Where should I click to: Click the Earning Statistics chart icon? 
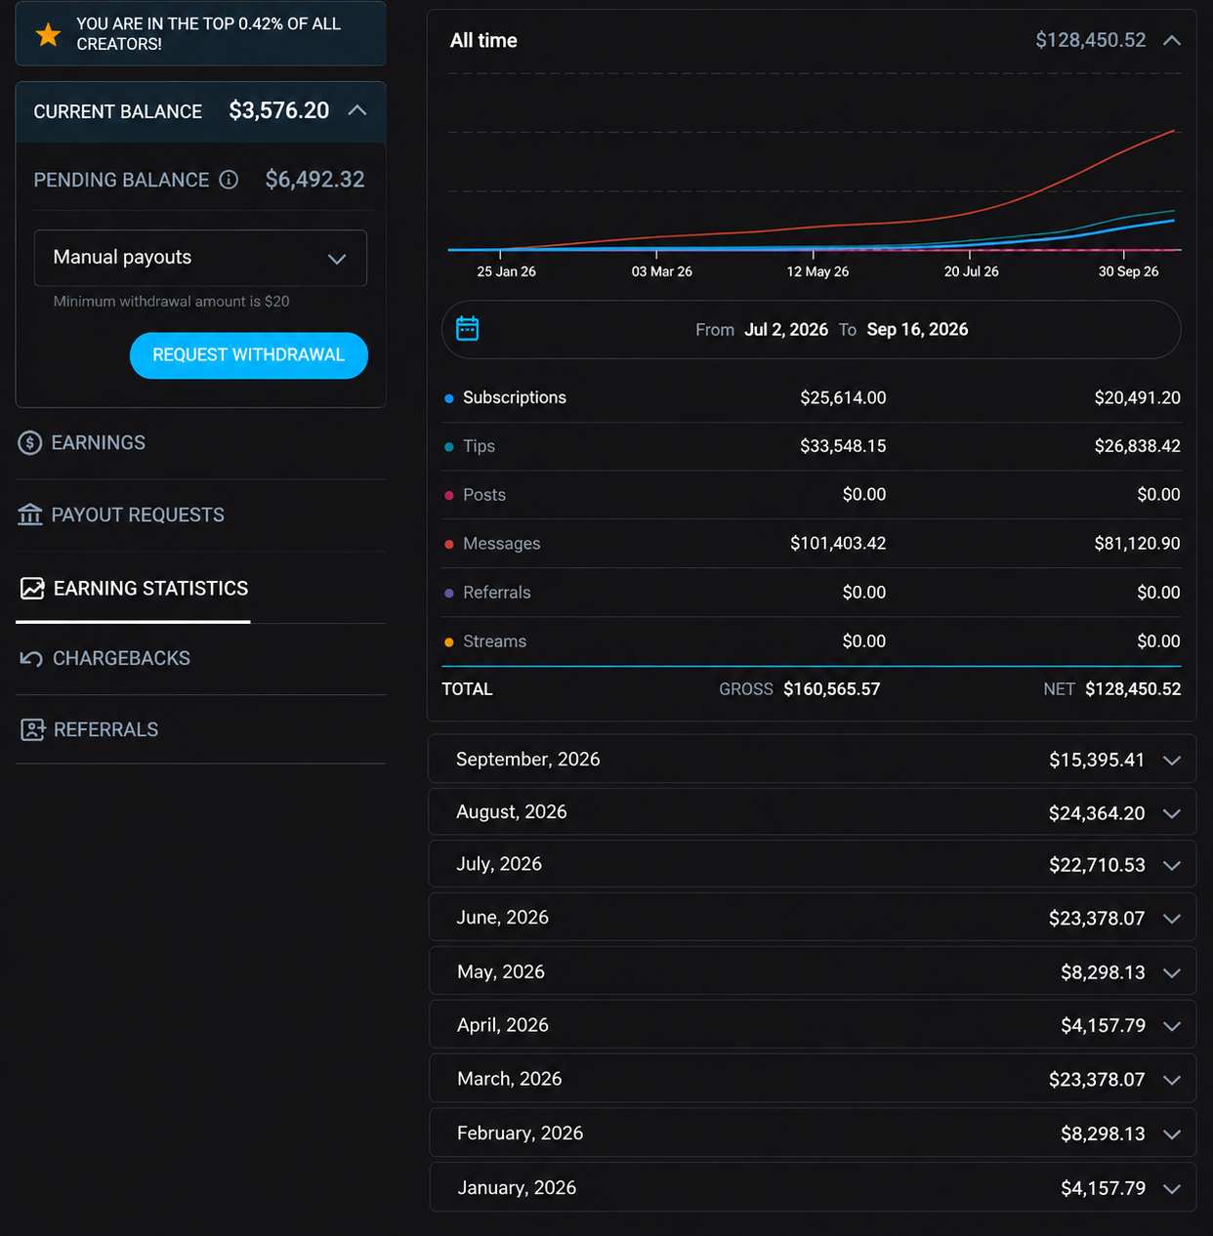pos(32,589)
